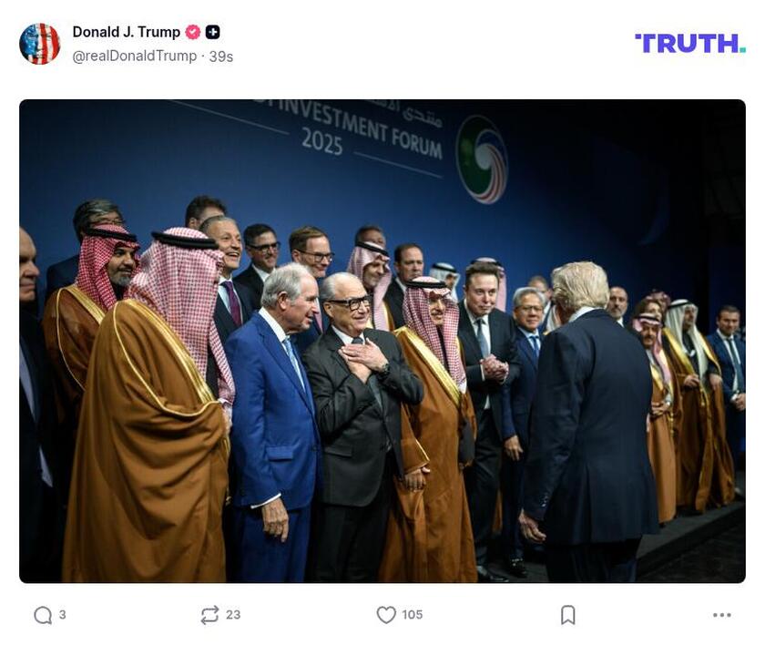
Task: Open the @realDonaldTrump handle link
Action: click(133, 54)
